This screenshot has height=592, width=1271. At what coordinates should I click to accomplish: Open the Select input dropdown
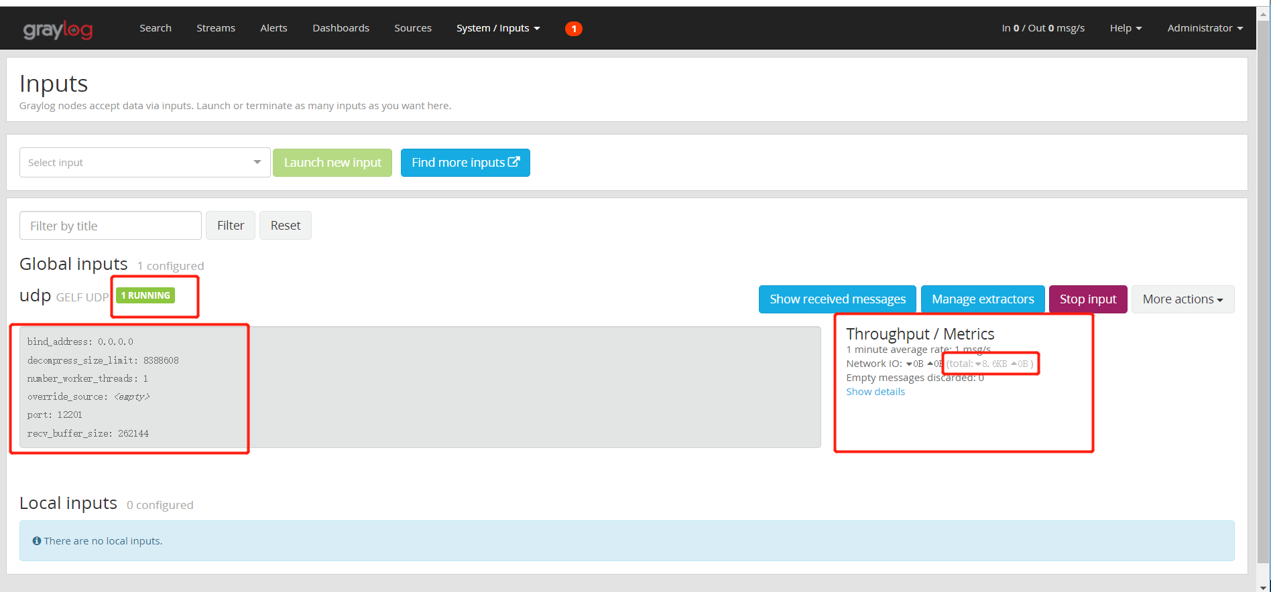click(x=145, y=163)
